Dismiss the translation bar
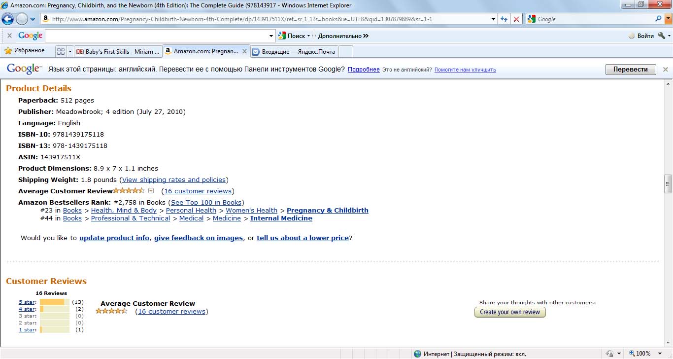 pyautogui.click(x=666, y=70)
